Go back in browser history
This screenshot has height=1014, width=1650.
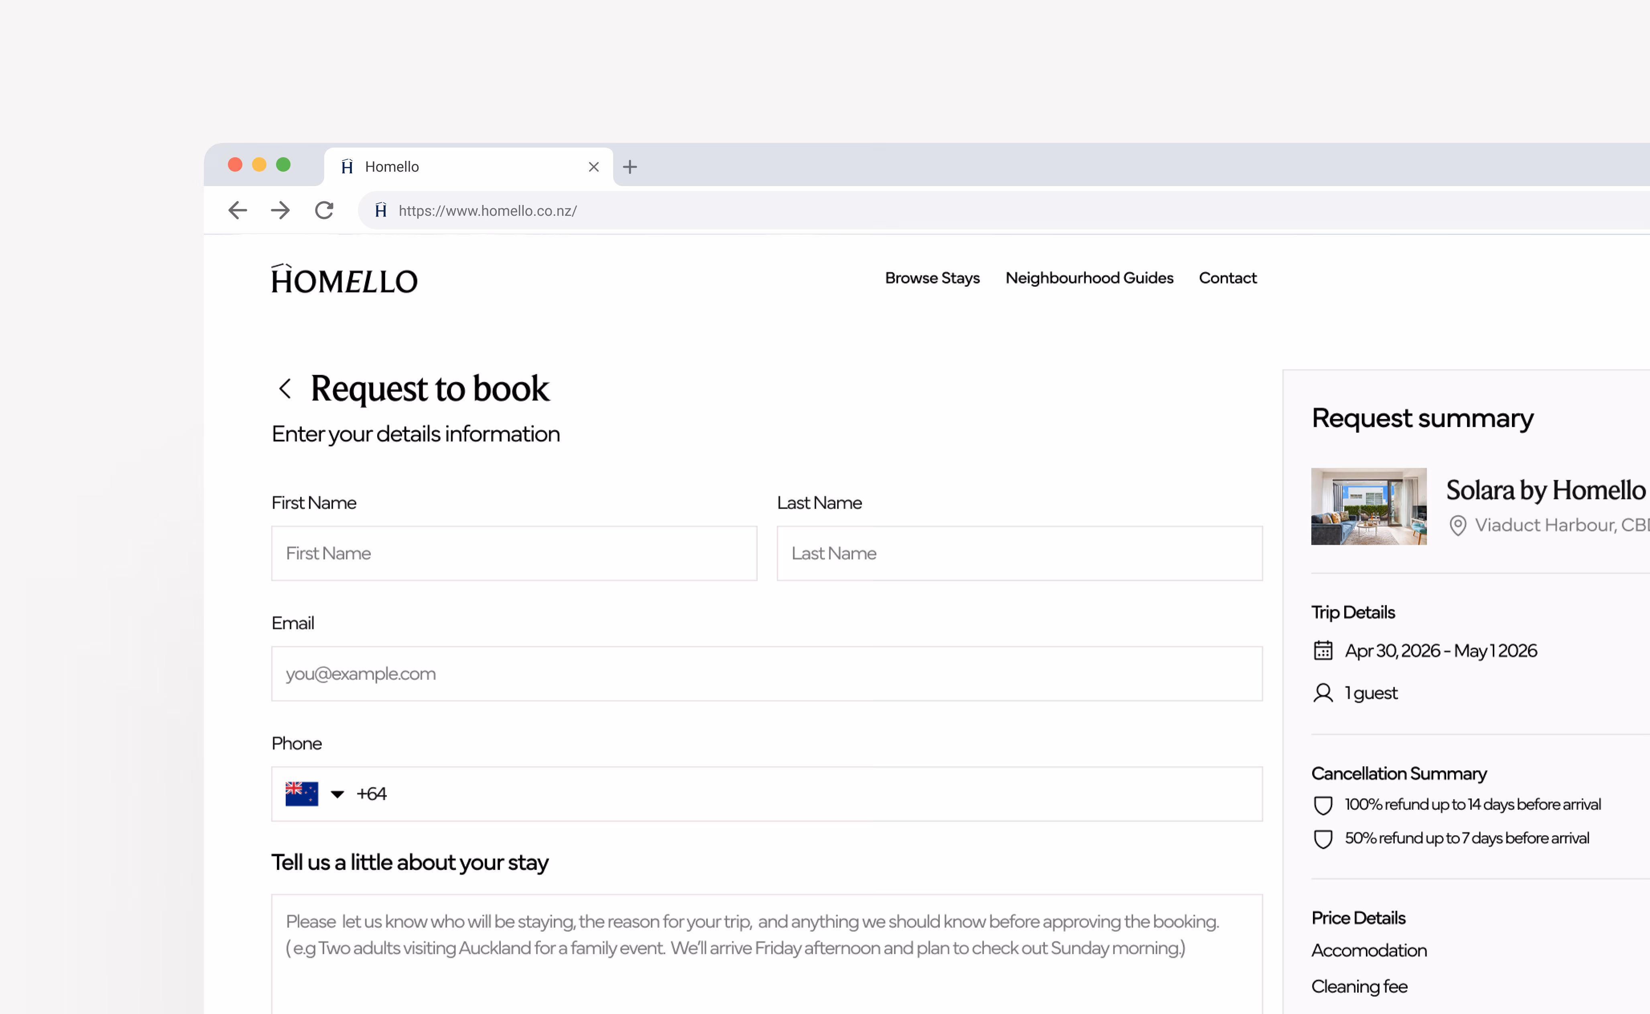tap(238, 211)
